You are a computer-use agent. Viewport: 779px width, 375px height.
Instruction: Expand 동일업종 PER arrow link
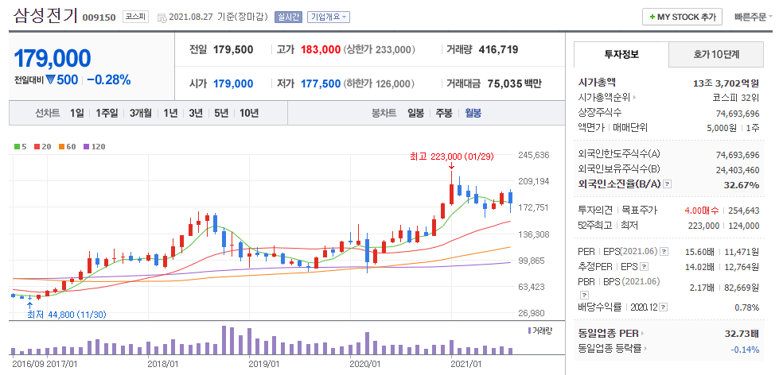(641, 334)
